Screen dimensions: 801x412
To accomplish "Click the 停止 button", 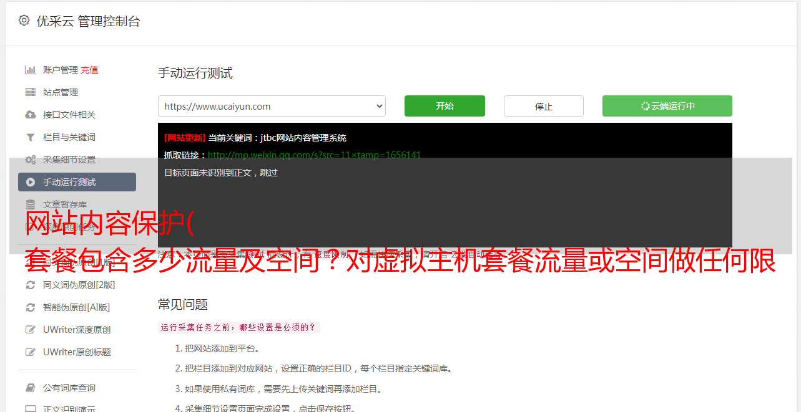I will tap(544, 106).
